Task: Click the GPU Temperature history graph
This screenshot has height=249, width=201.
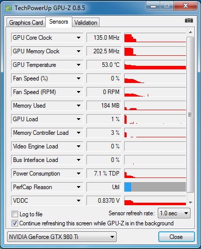Action: point(155,65)
